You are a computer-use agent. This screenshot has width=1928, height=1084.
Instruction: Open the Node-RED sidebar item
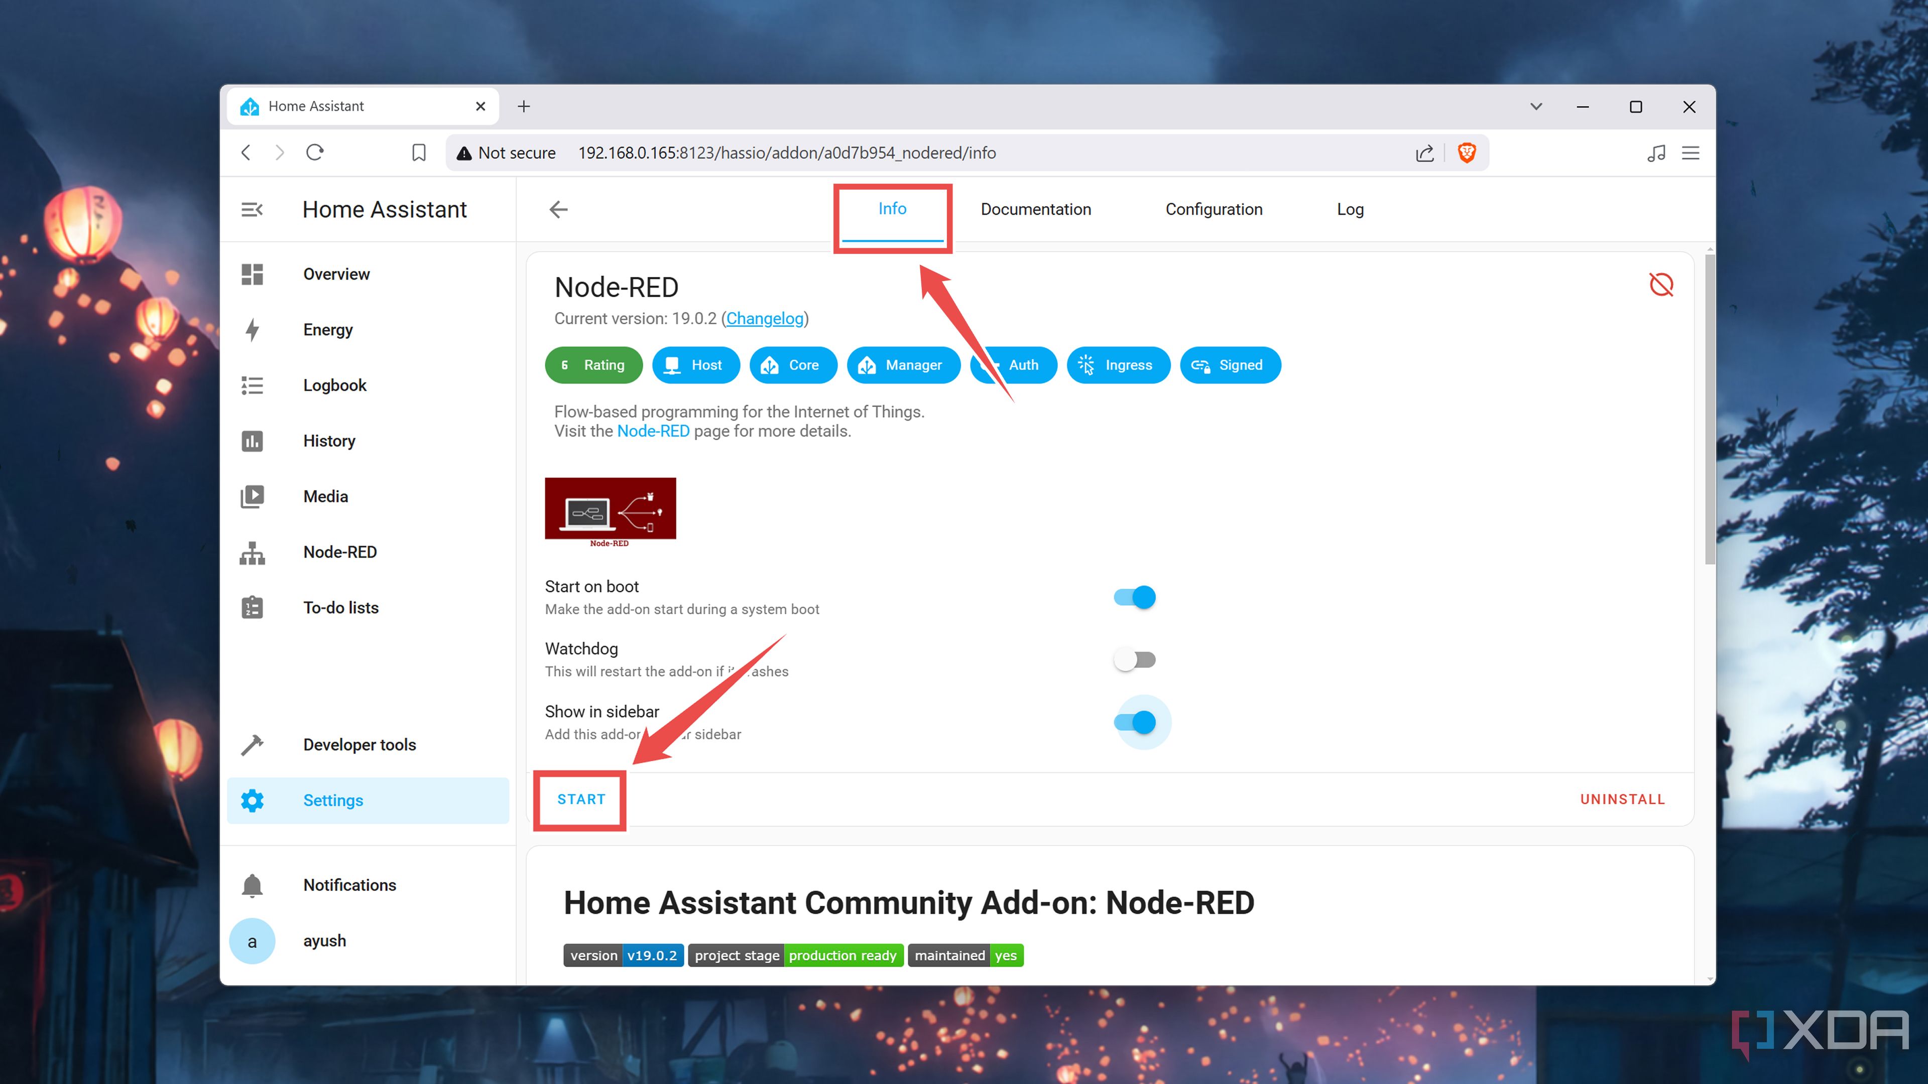tap(340, 552)
